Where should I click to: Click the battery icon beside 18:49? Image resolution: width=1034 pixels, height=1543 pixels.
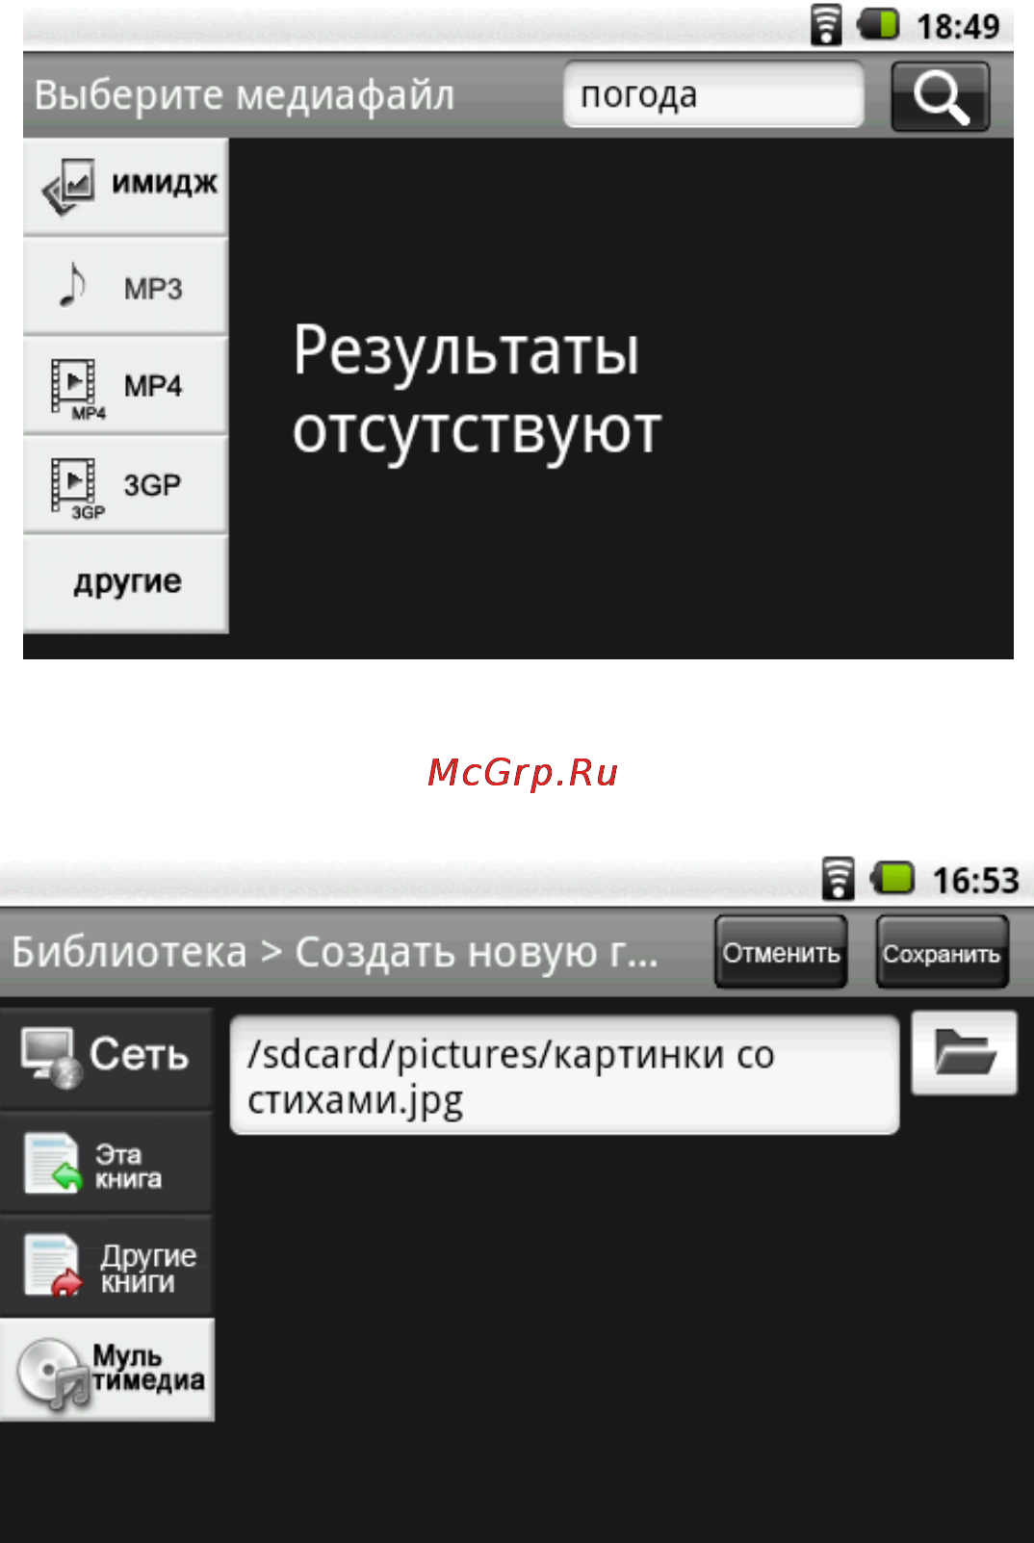pos(878,24)
